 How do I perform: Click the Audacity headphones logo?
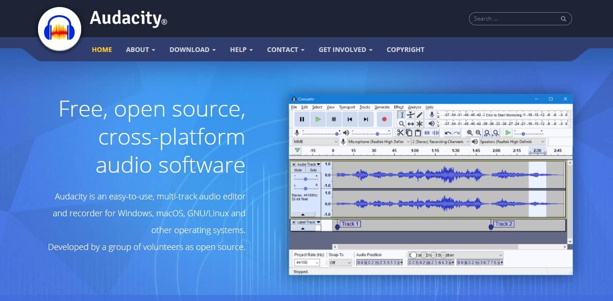coord(60,29)
